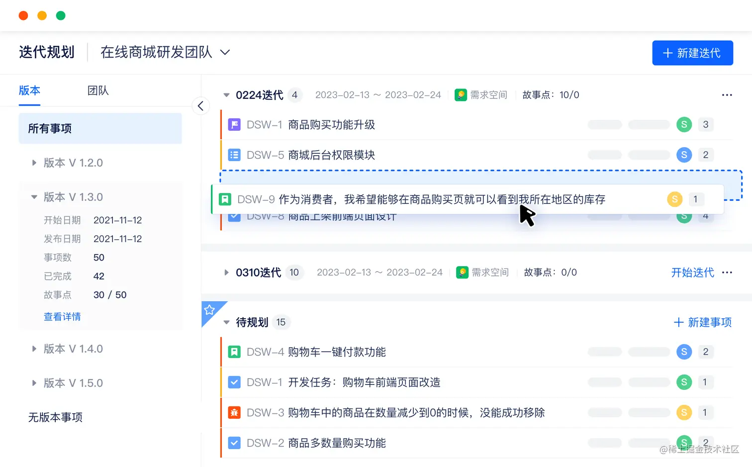Click the orange bug icon of DSW-3
The height and width of the screenshot is (467, 752).
pos(234,412)
